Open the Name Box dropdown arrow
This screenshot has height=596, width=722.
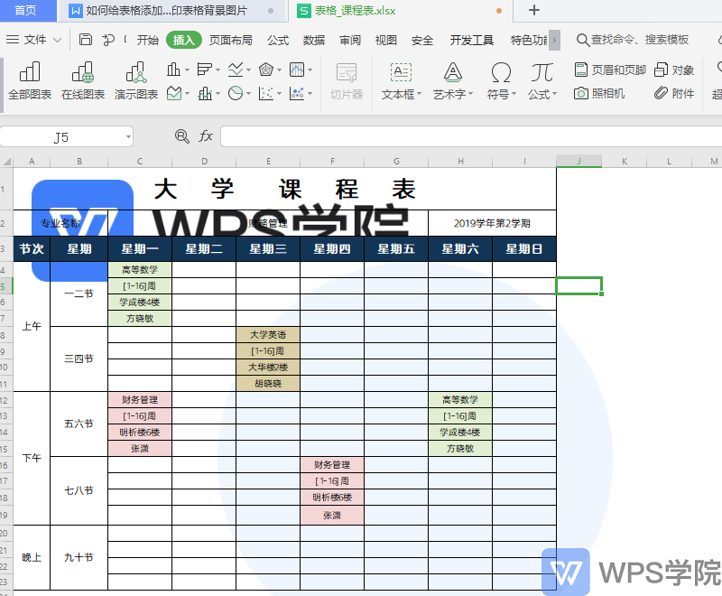pos(128,136)
